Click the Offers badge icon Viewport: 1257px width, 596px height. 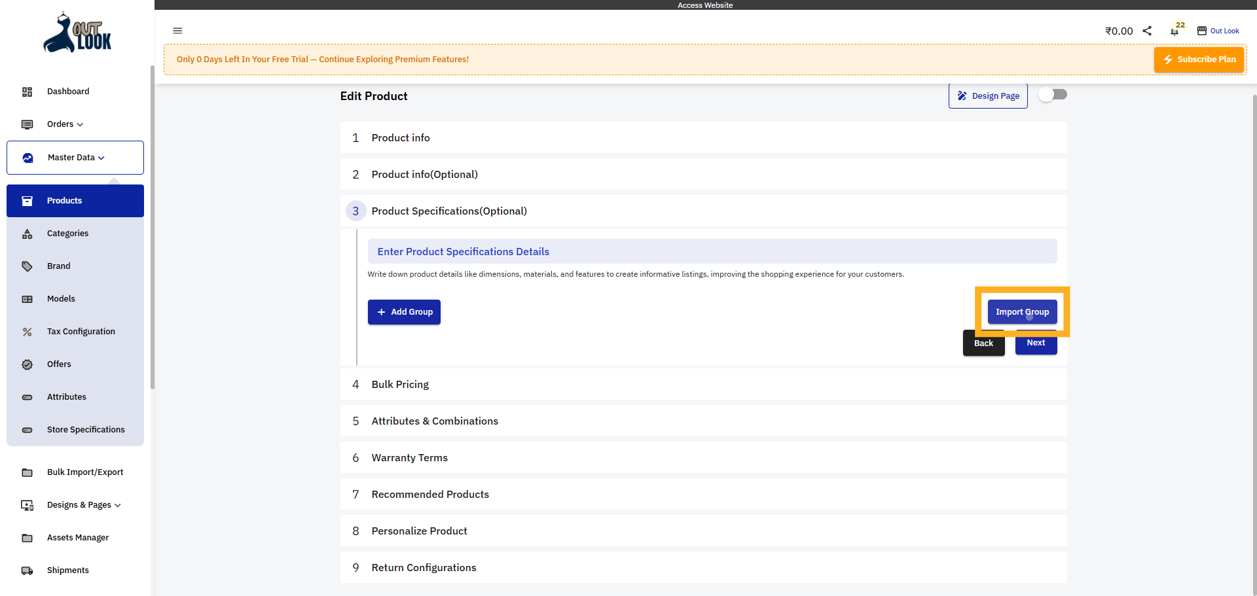(27, 364)
